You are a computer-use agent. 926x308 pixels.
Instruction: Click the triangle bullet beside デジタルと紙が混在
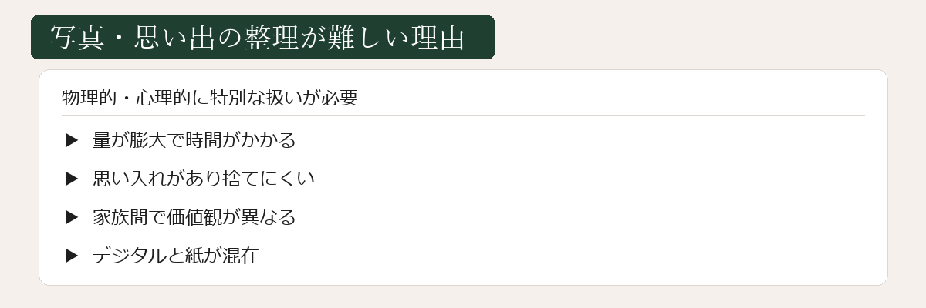(73, 256)
